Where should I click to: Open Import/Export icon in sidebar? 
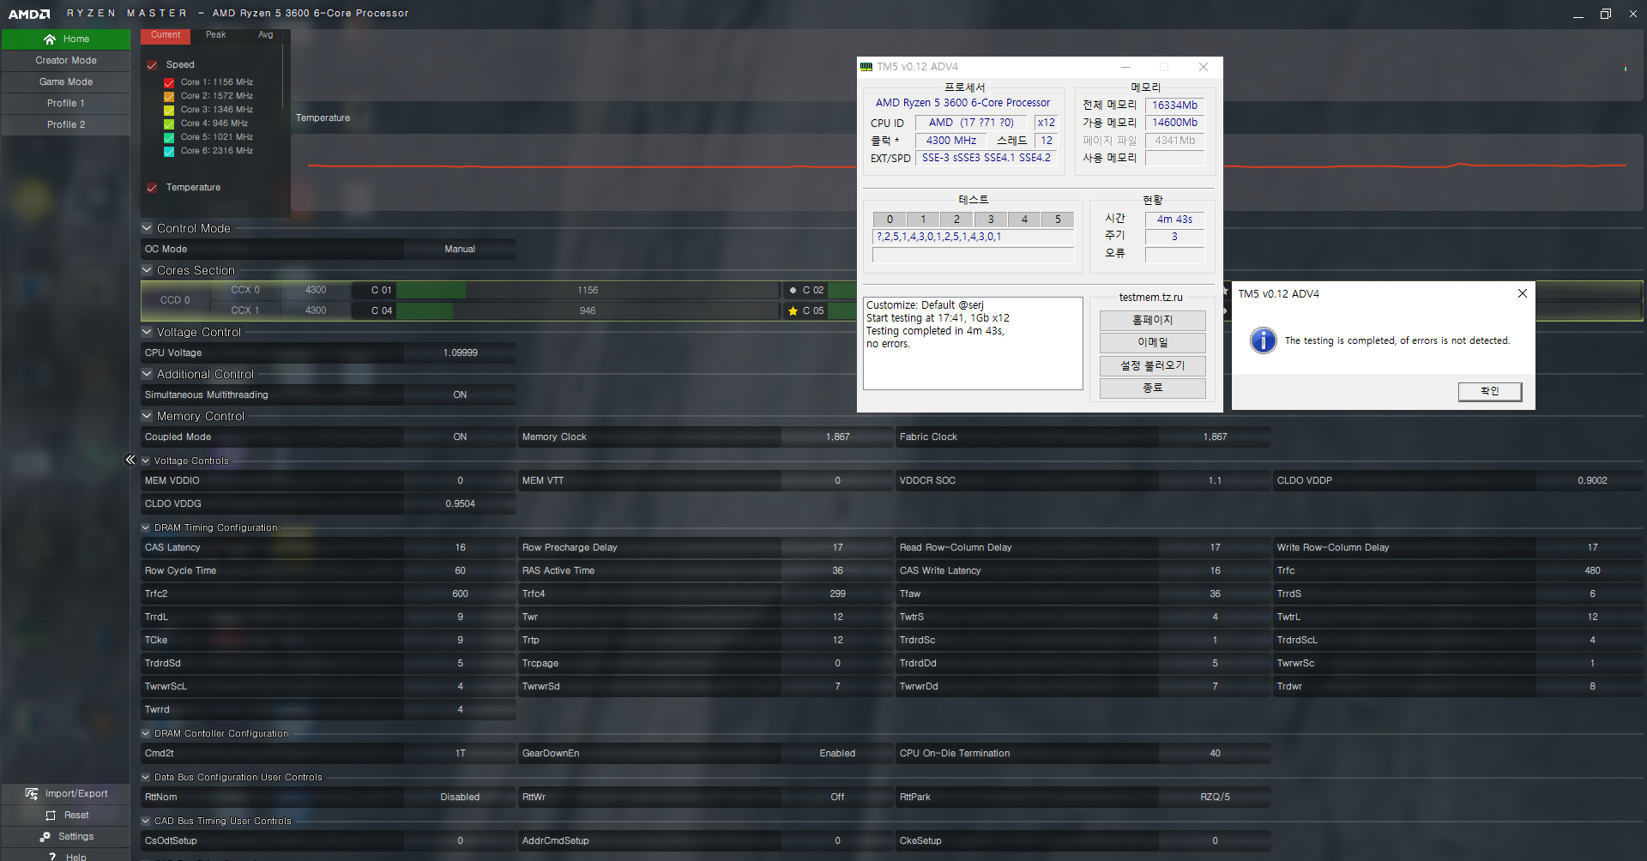(x=32, y=794)
